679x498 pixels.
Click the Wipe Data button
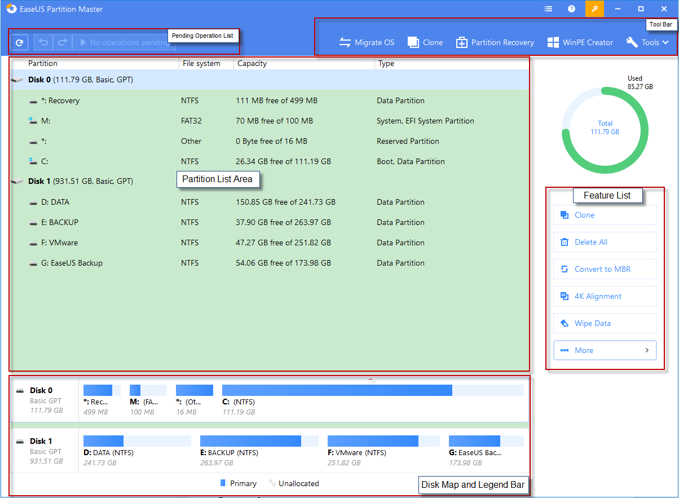(x=605, y=323)
